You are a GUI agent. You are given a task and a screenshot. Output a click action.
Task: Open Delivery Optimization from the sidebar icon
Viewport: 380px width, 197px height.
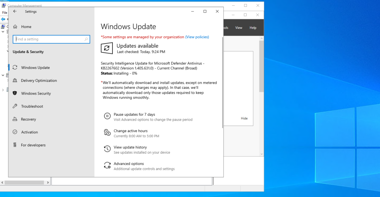pos(15,80)
